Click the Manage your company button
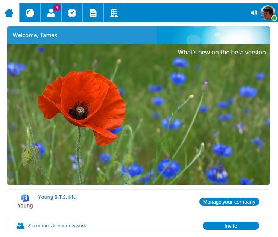The width and height of the screenshot is (278, 237). tap(229, 202)
